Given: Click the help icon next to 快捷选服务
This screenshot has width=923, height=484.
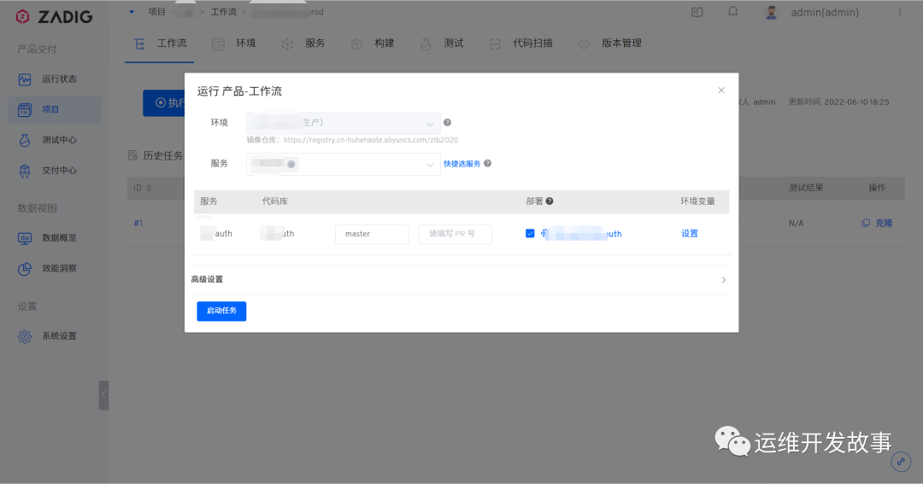Looking at the screenshot, I should click(x=487, y=164).
